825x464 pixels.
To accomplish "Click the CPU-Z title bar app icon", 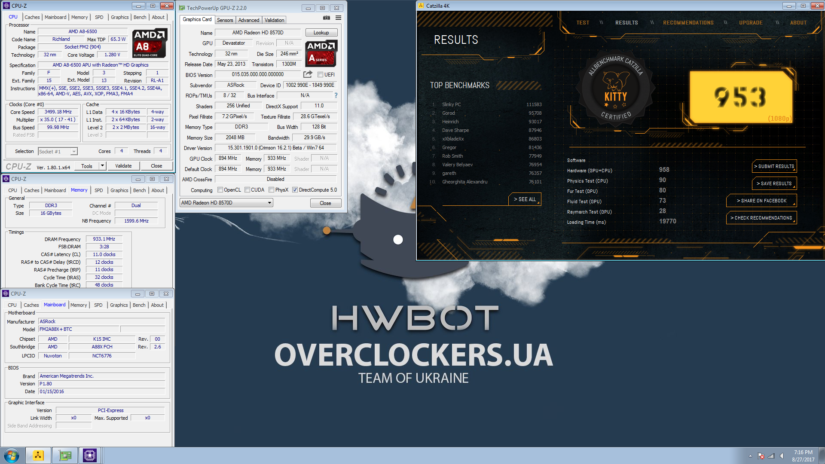I will 6,6.
